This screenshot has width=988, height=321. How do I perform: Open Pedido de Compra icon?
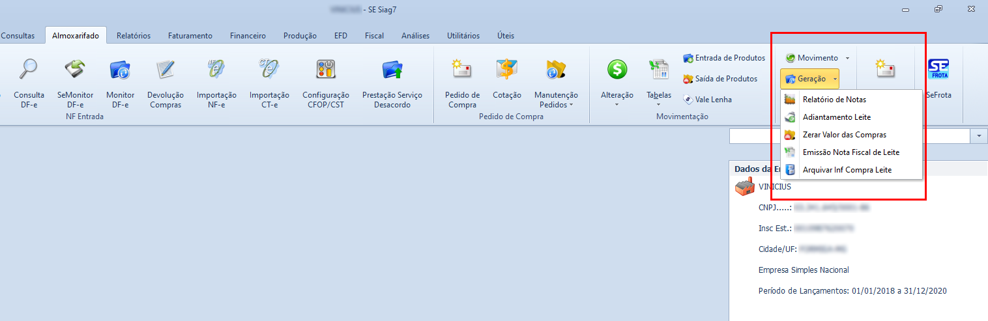pyautogui.click(x=462, y=68)
